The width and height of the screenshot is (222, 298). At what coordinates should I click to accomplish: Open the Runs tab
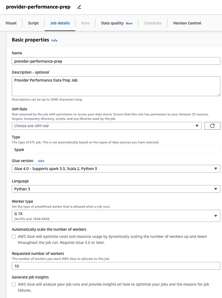[85, 23]
